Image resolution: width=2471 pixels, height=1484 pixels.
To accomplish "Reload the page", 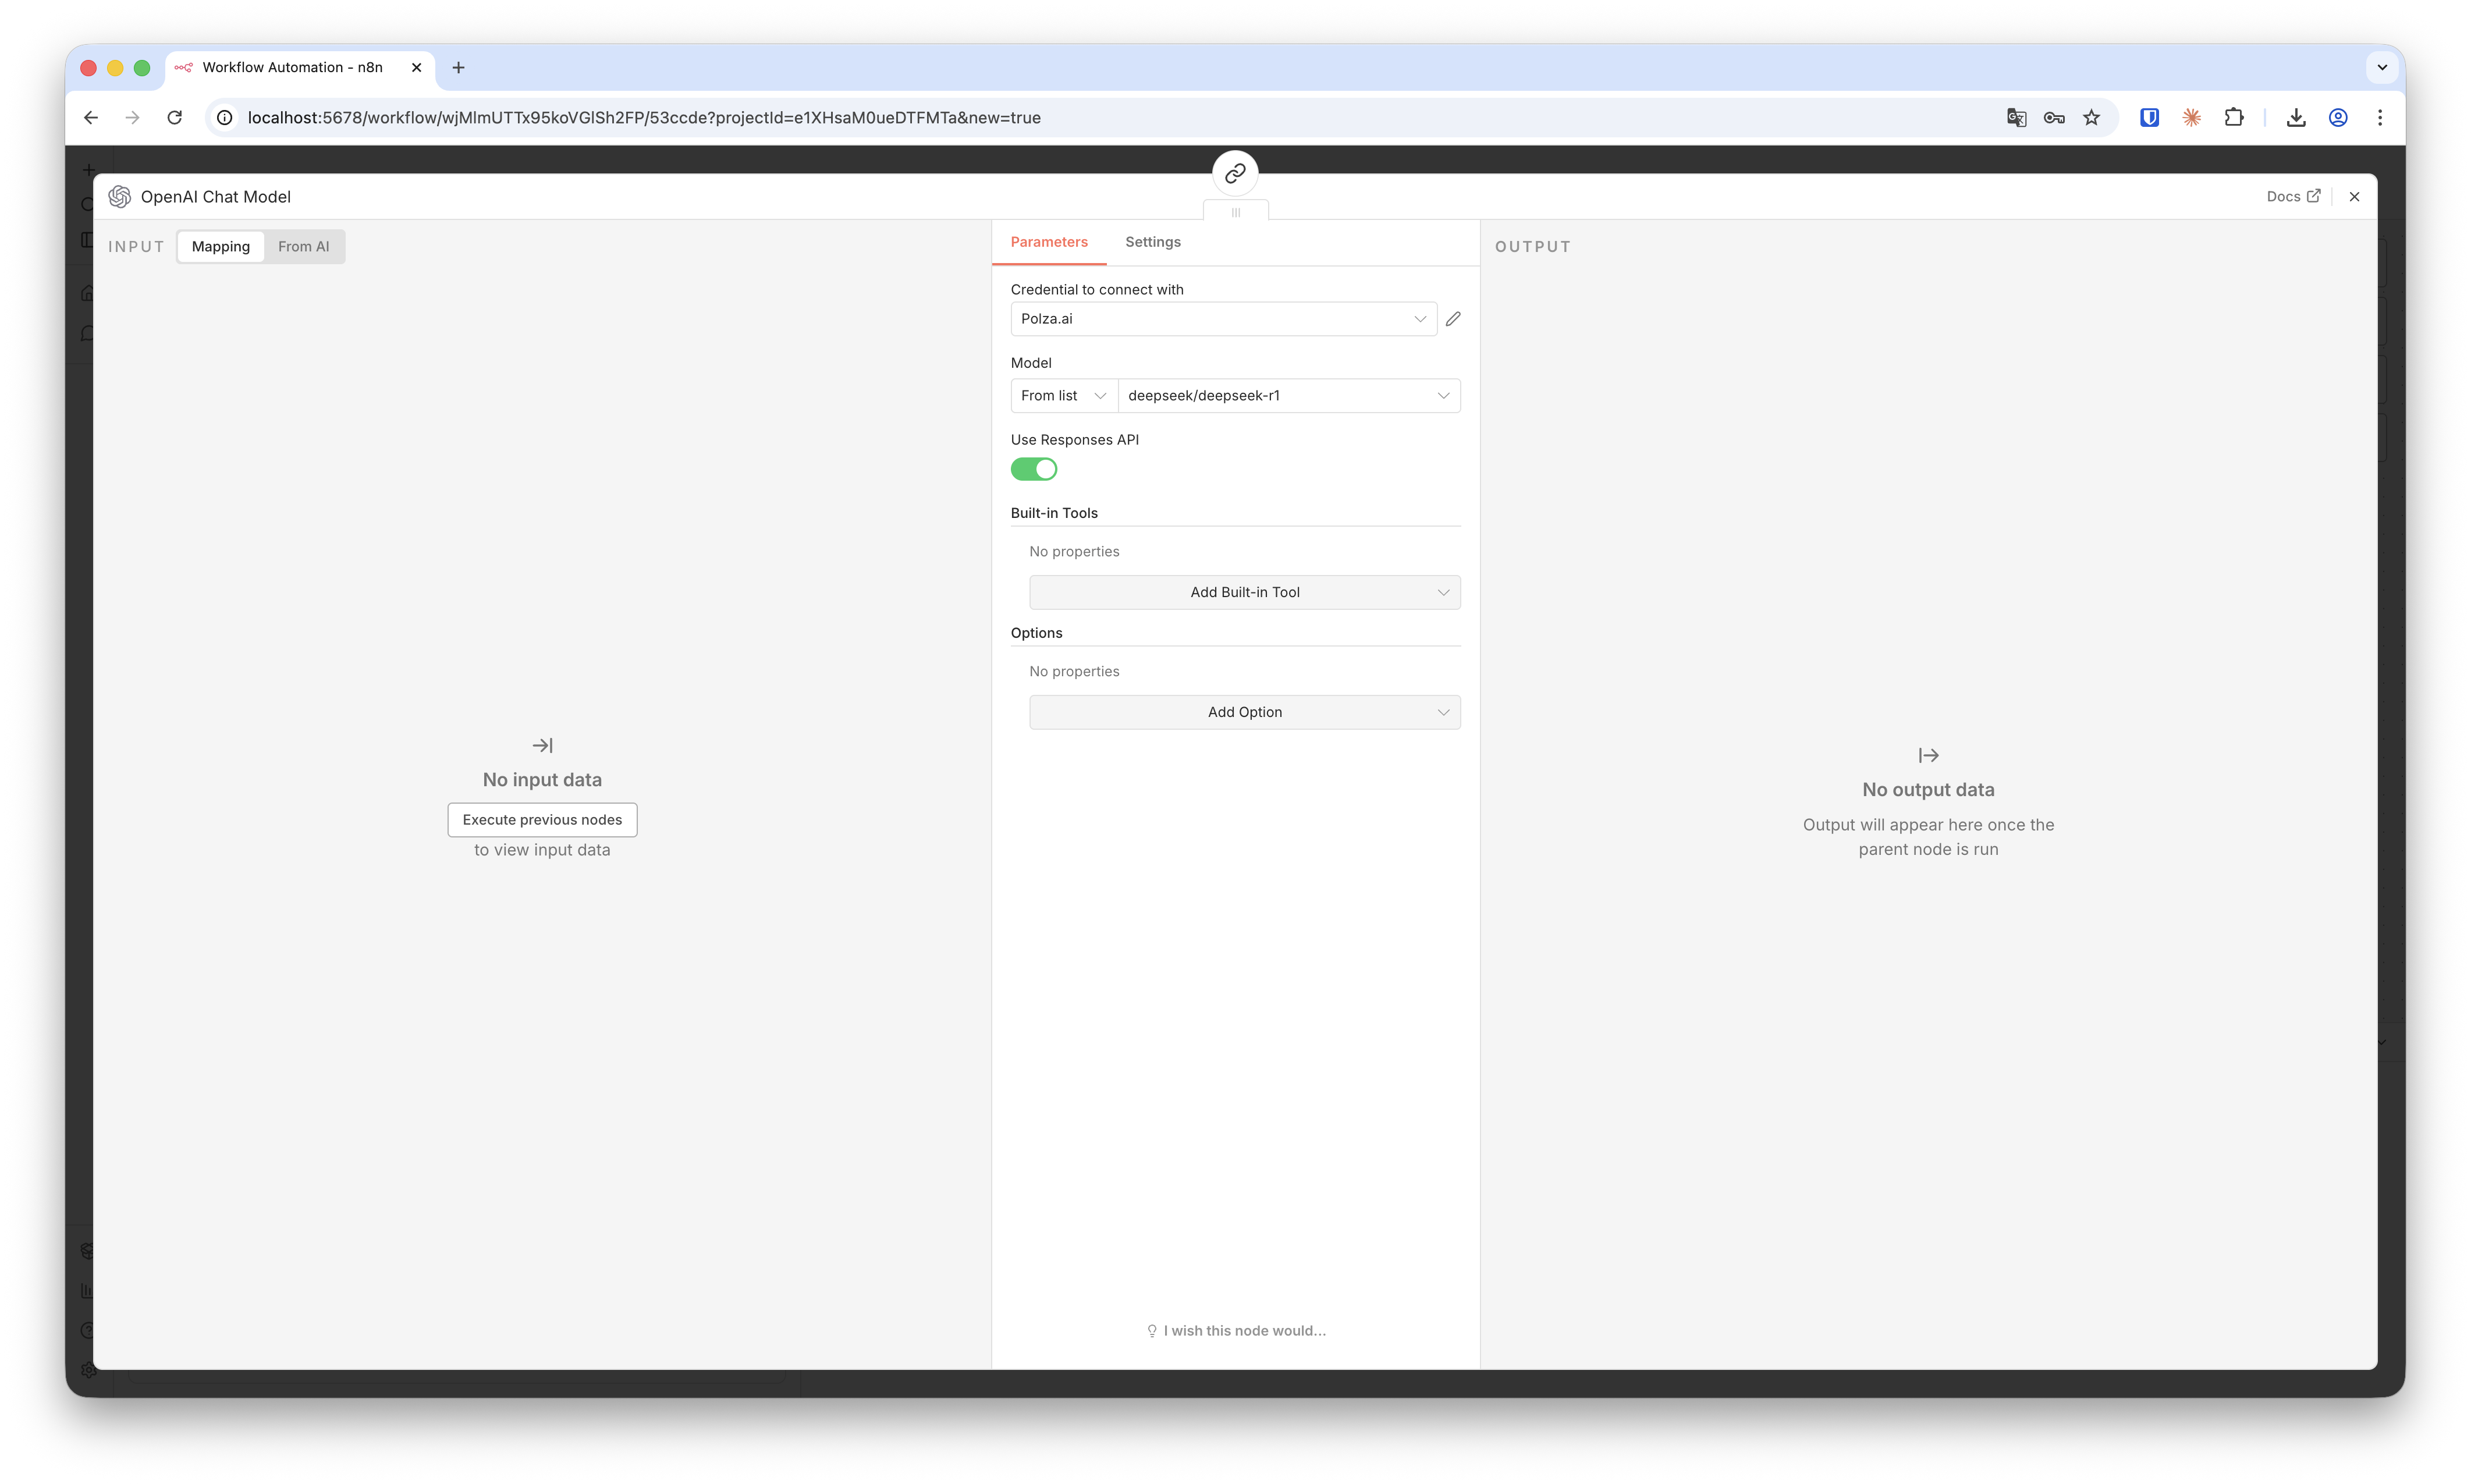I will (x=174, y=118).
